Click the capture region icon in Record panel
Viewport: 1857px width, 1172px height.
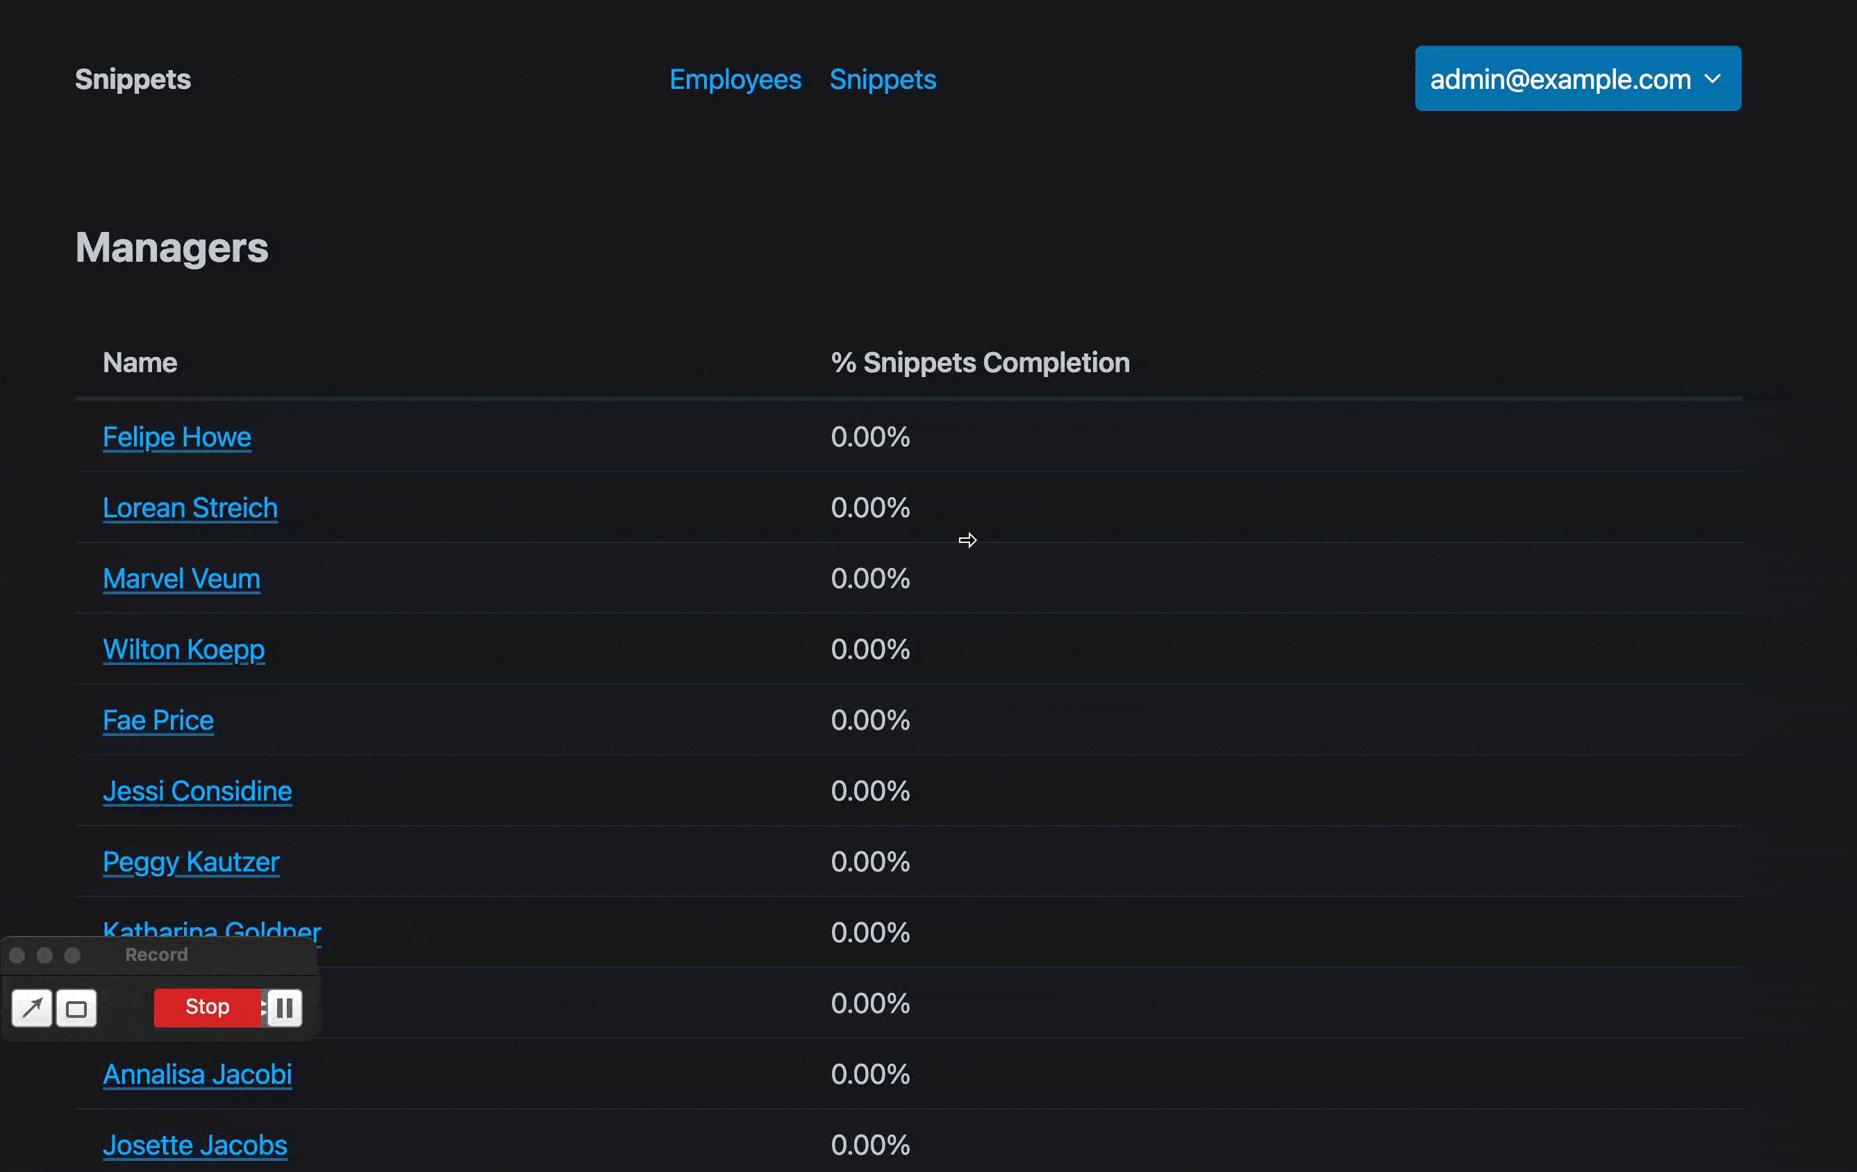coord(76,1007)
